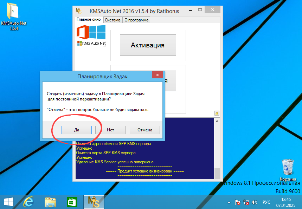The image size is (302, 209).
Task: Open the О программе tab
Action: tap(136, 20)
